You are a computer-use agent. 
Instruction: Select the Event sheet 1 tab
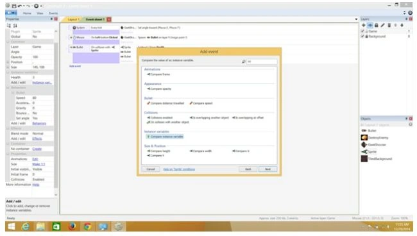point(95,19)
